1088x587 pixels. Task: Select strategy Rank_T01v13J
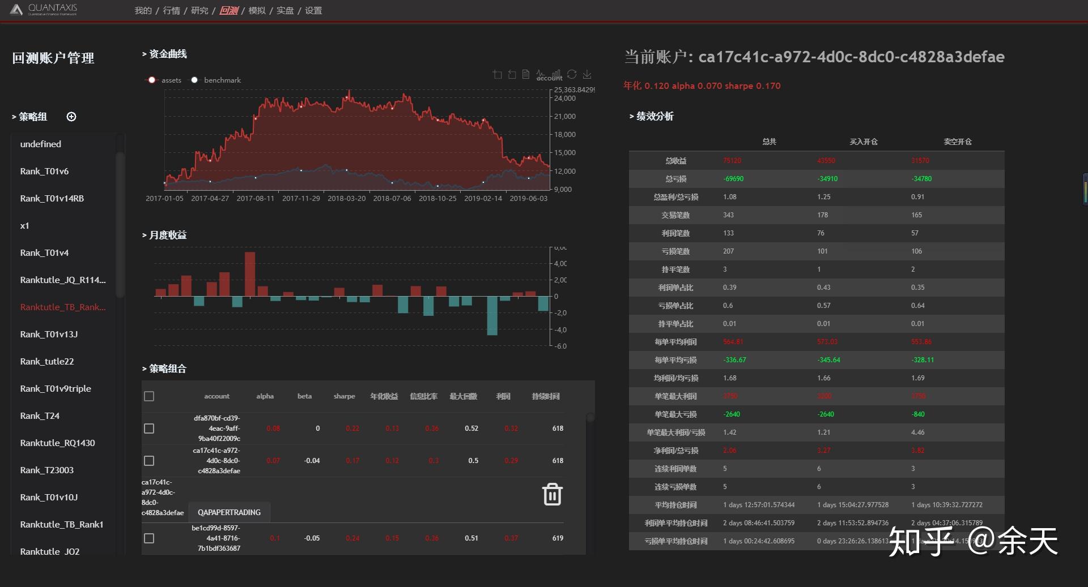coord(49,335)
